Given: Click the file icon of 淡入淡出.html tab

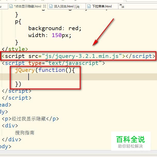Looking at the screenshot, I should point(51,6).
